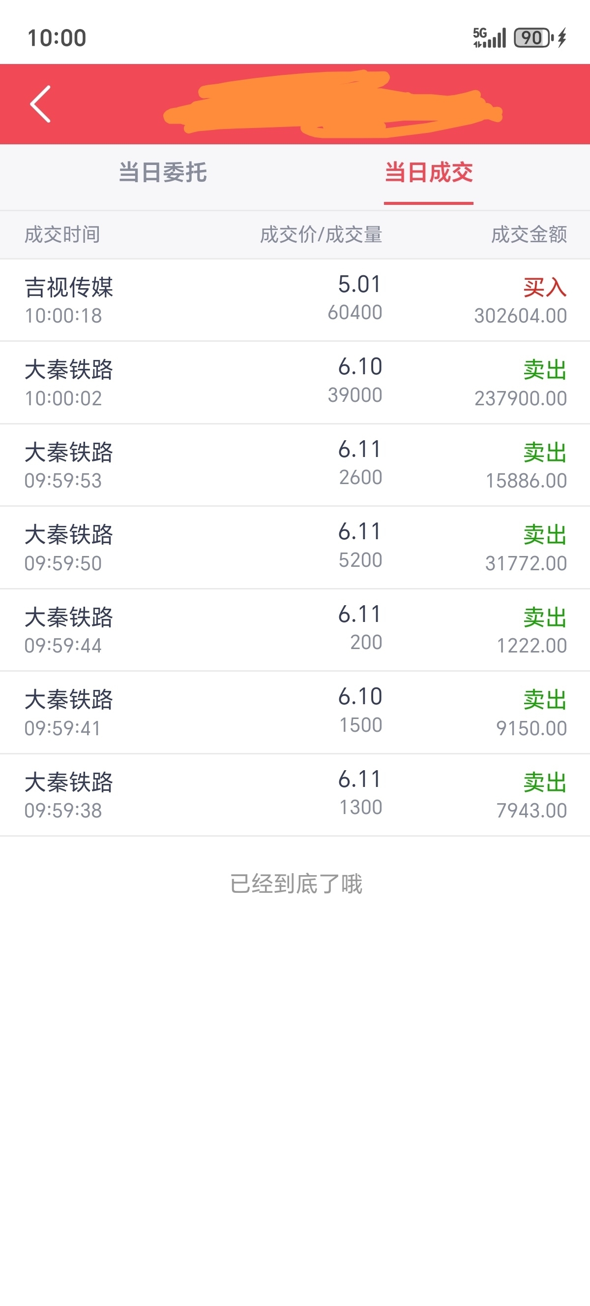
Task: Tap the 5G signal strength icon
Action: (489, 37)
